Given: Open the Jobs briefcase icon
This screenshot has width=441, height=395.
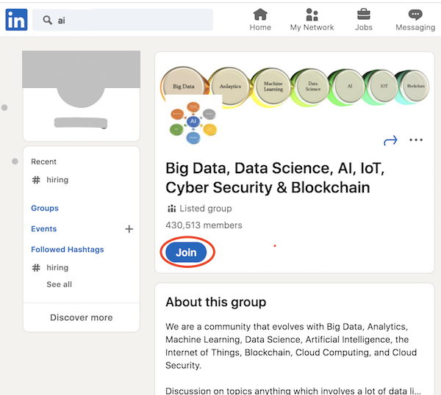Looking at the screenshot, I should pos(363,15).
